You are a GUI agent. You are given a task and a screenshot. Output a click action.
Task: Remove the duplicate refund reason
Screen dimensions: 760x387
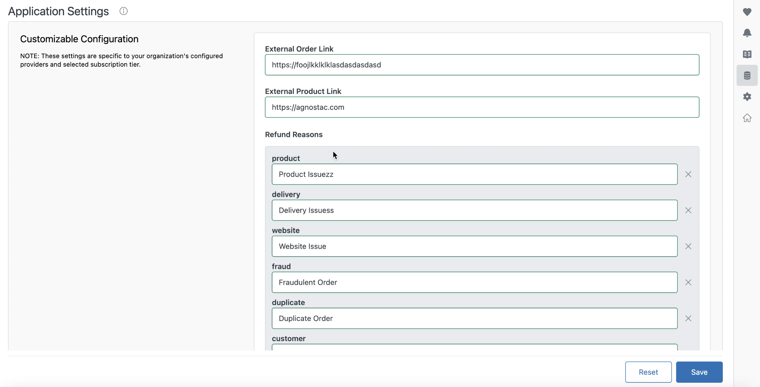point(688,318)
